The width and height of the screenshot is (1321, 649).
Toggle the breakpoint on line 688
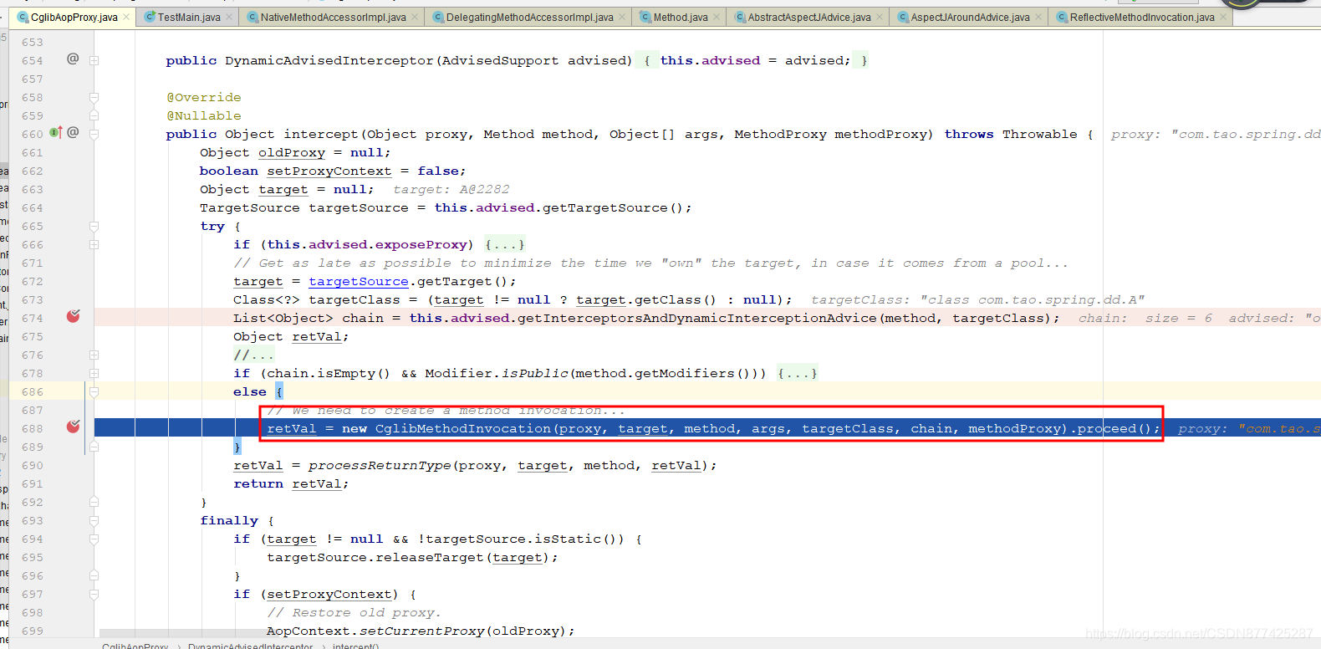[74, 427]
